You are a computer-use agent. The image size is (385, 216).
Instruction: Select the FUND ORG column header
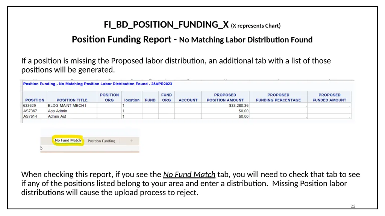167,97
